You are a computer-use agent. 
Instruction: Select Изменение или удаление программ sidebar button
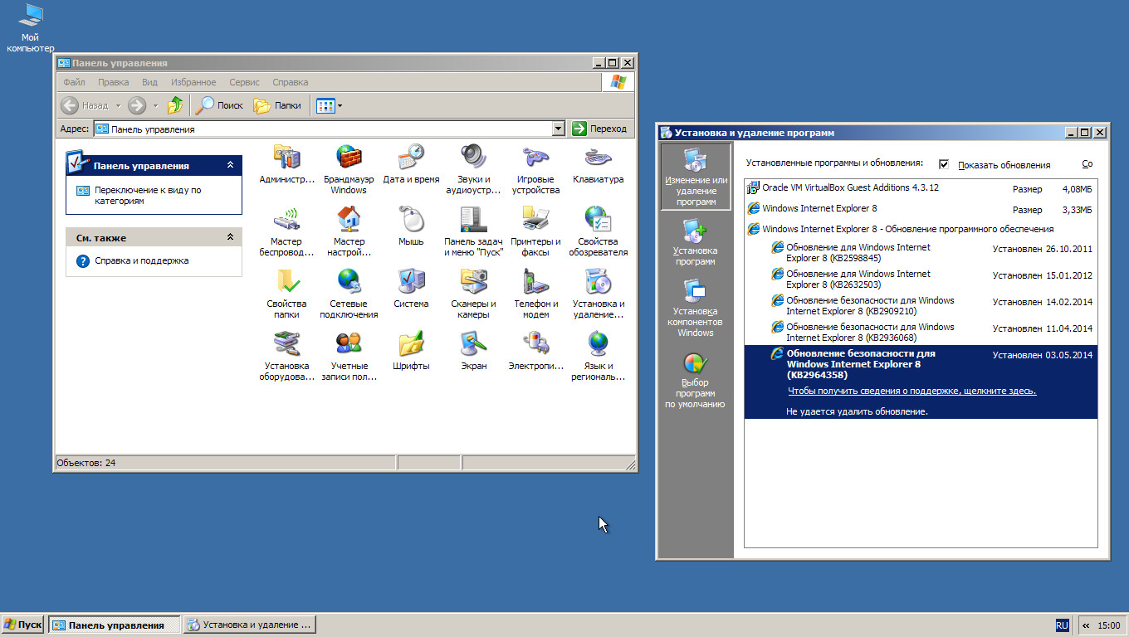(696, 177)
